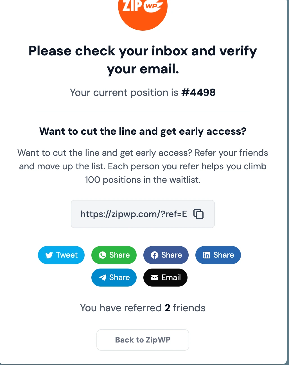
Task: Send the referral link by Email
Action: click(x=165, y=278)
